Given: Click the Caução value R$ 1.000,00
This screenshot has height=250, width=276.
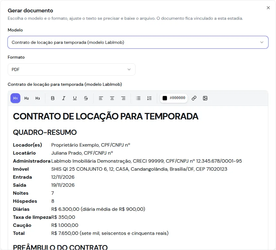Looking at the screenshot, I should click(65, 225).
